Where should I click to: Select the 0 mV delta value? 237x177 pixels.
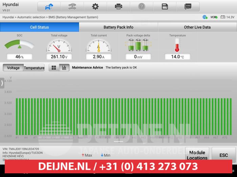point(138,57)
